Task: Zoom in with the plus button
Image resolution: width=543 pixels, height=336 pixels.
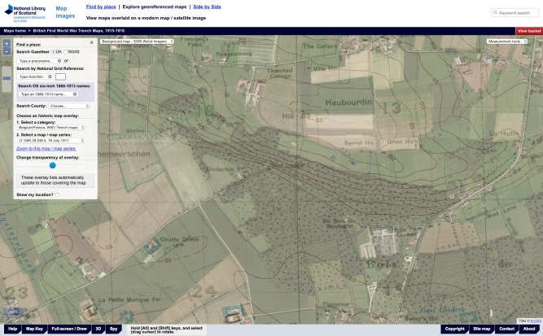Action: click(x=7, y=43)
